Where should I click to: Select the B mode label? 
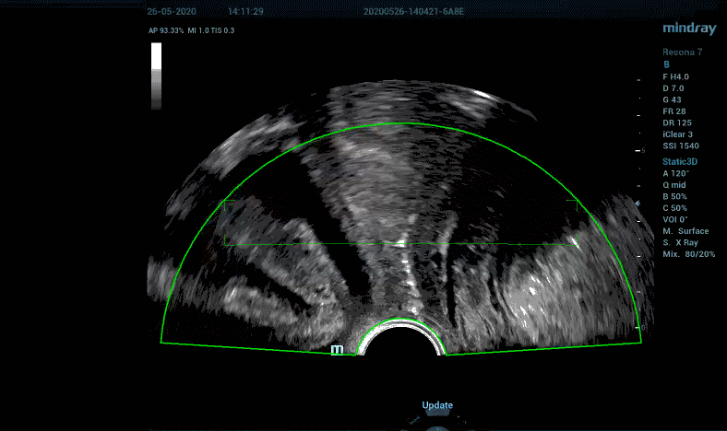click(666, 64)
